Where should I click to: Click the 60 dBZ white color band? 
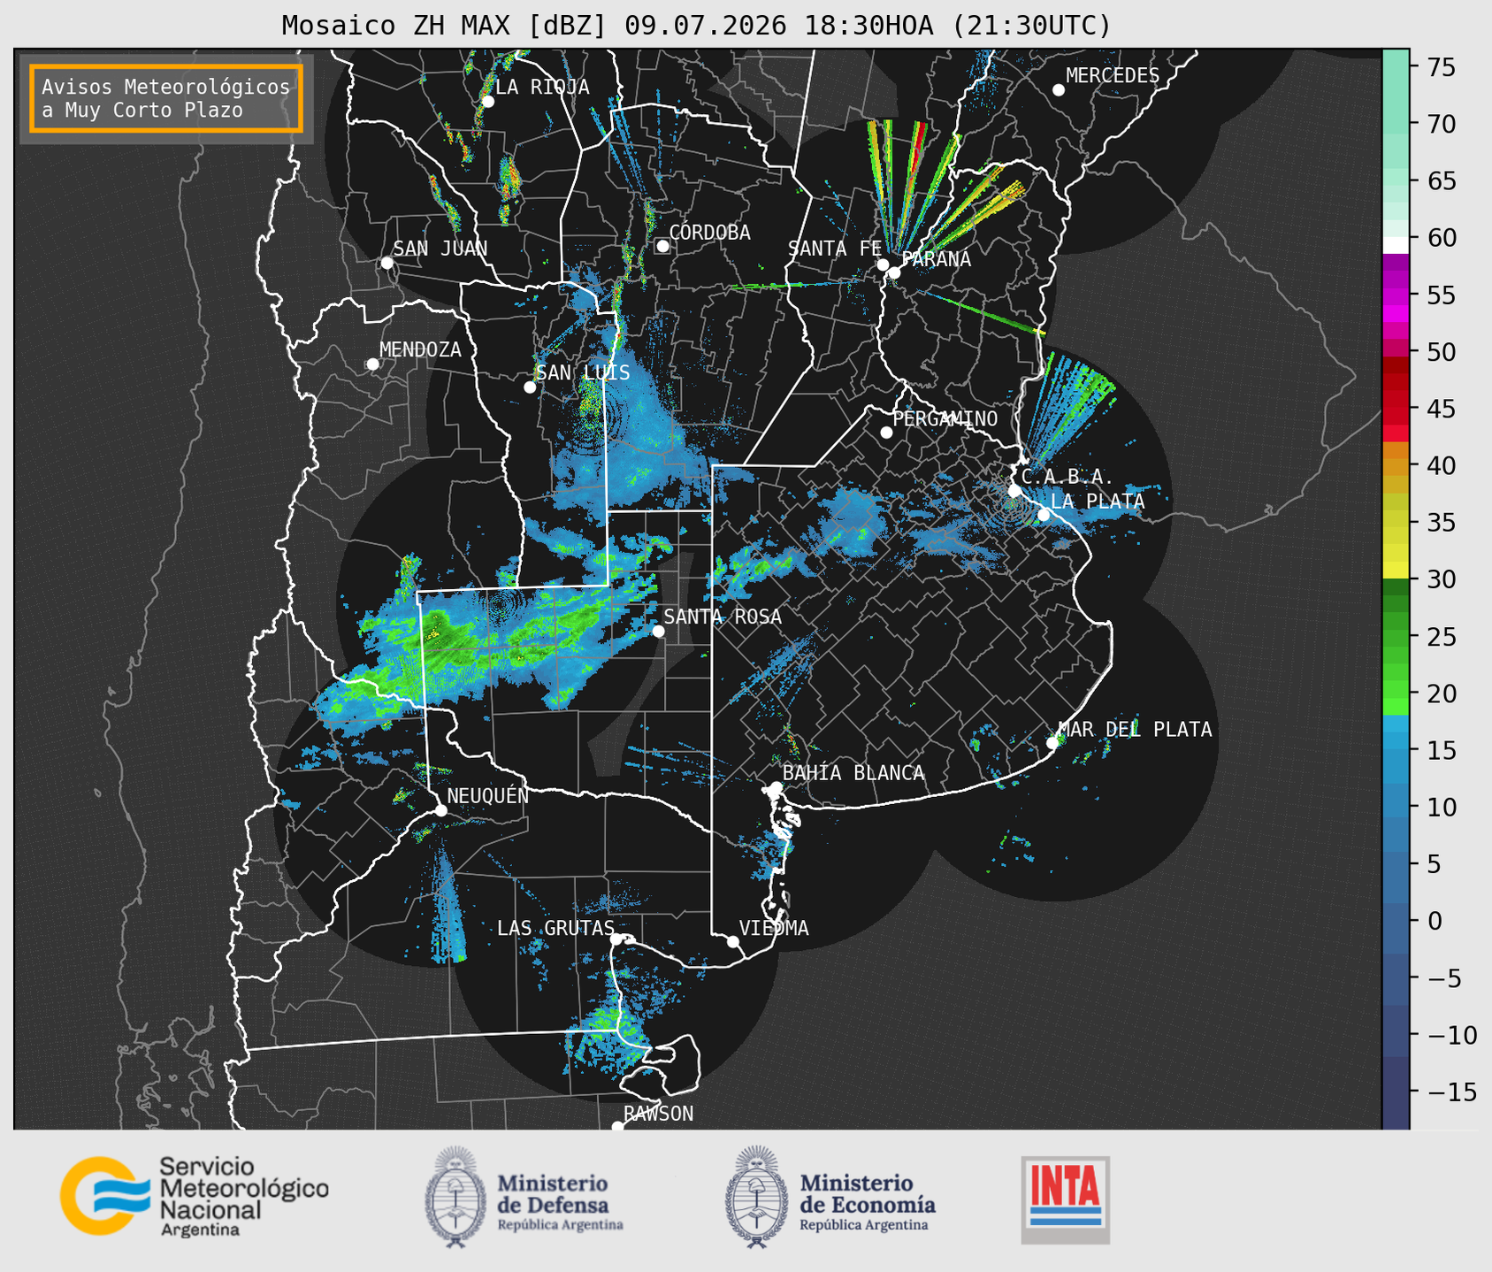(x=1396, y=245)
